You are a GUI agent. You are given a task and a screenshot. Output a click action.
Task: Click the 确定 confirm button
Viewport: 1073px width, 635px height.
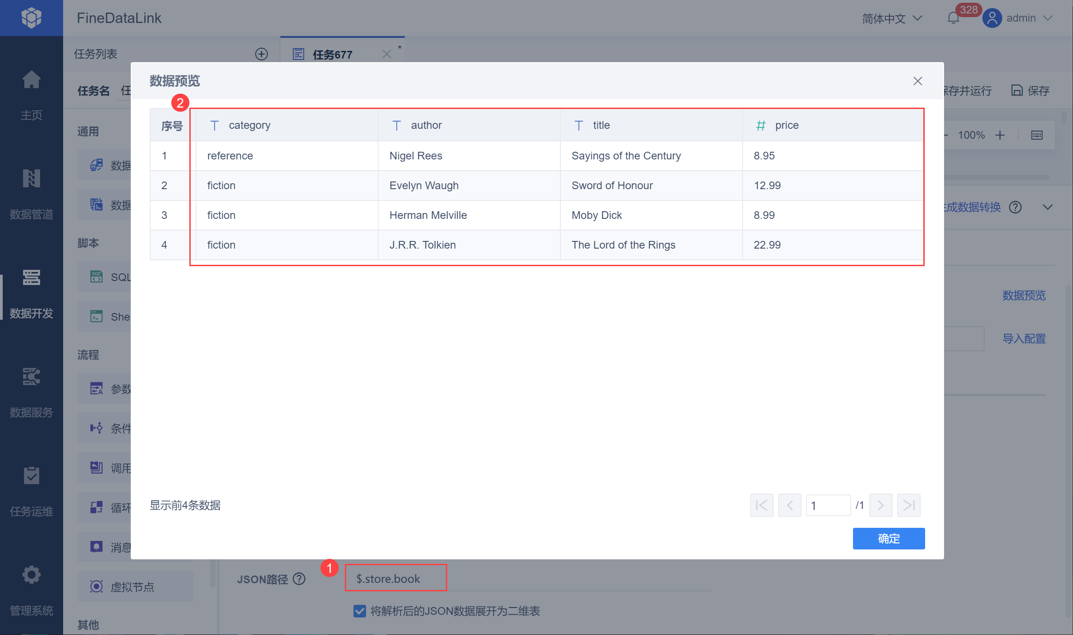pos(889,538)
